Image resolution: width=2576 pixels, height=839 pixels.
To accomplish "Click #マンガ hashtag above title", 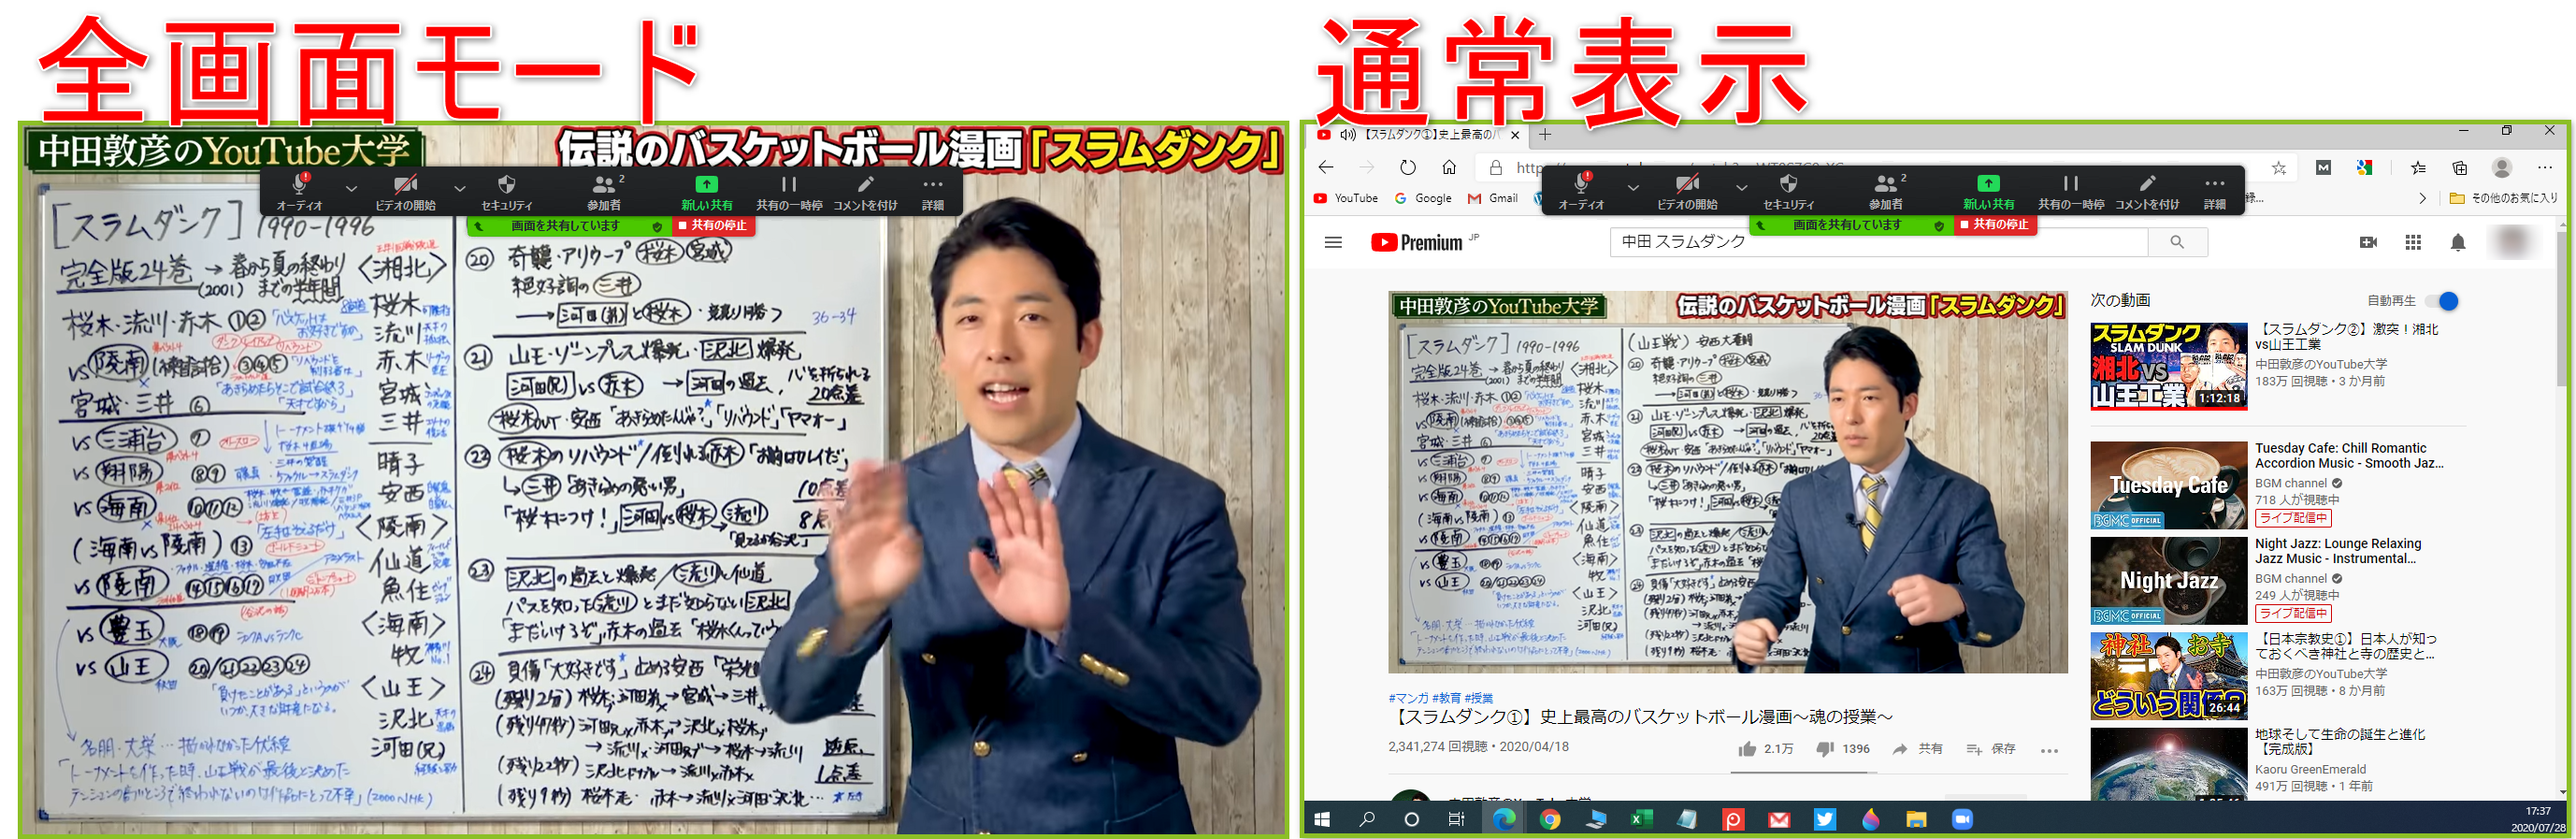I will pyautogui.click(x=1408, y=698).
